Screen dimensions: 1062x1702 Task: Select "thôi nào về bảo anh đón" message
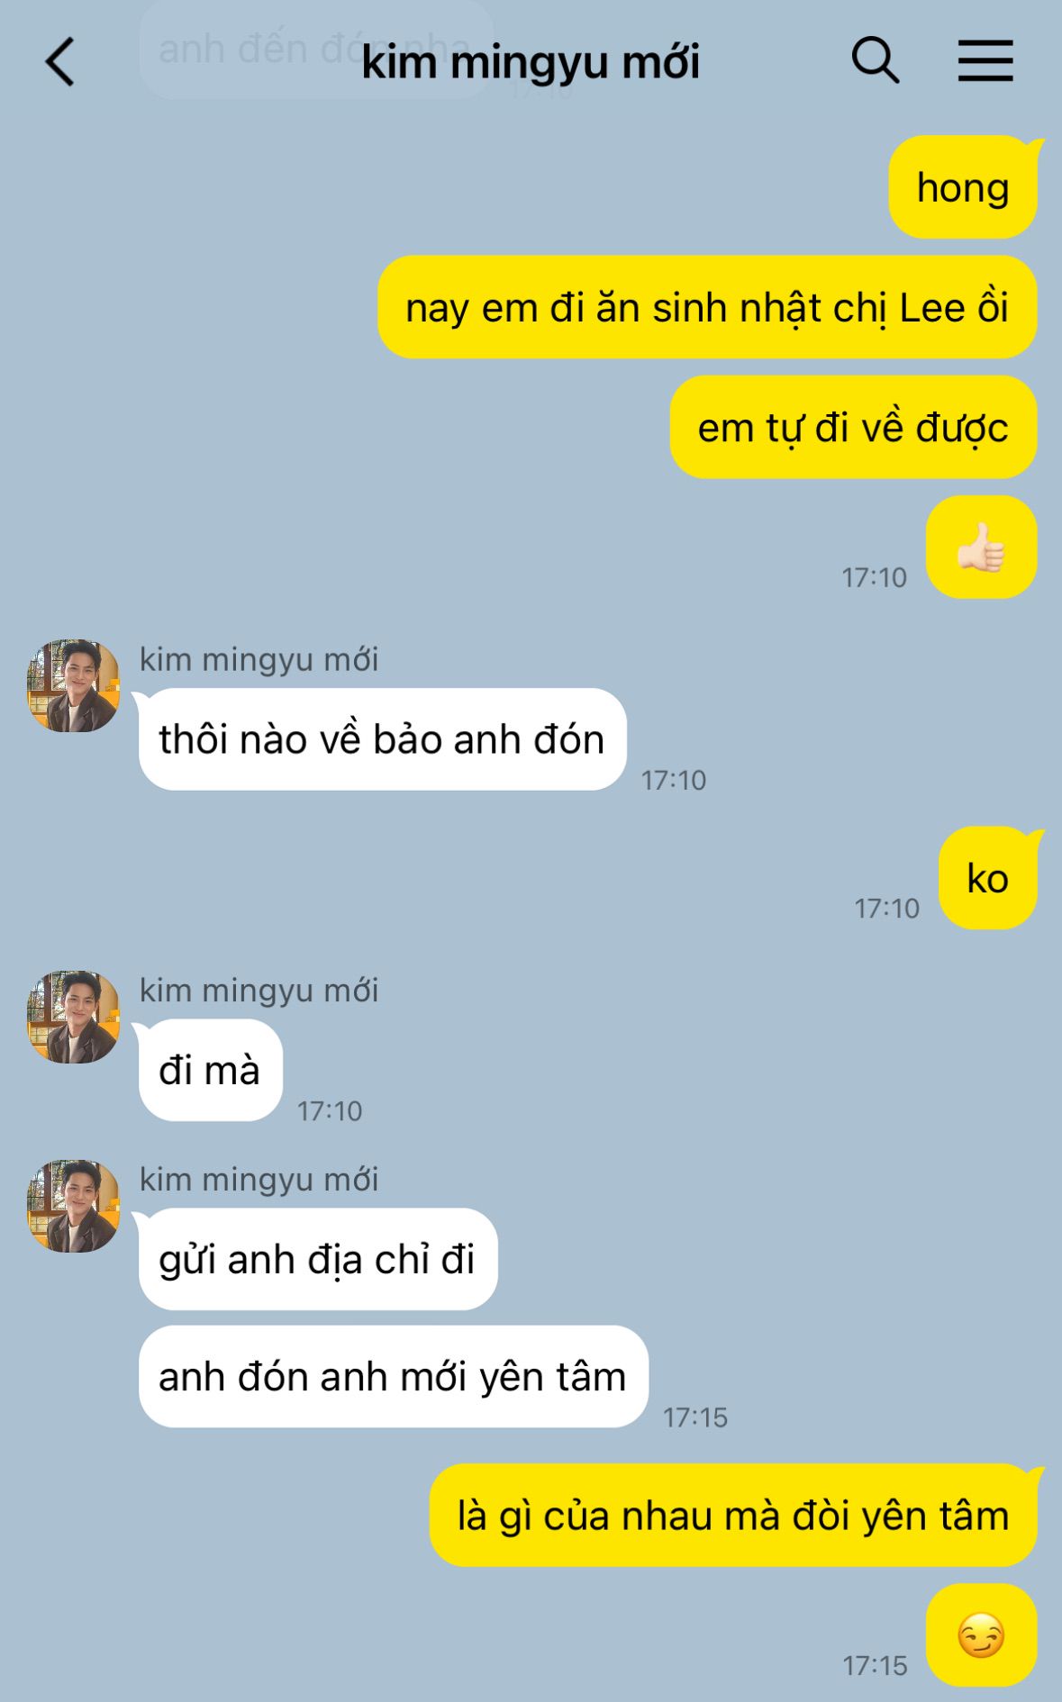coord(382,739)
